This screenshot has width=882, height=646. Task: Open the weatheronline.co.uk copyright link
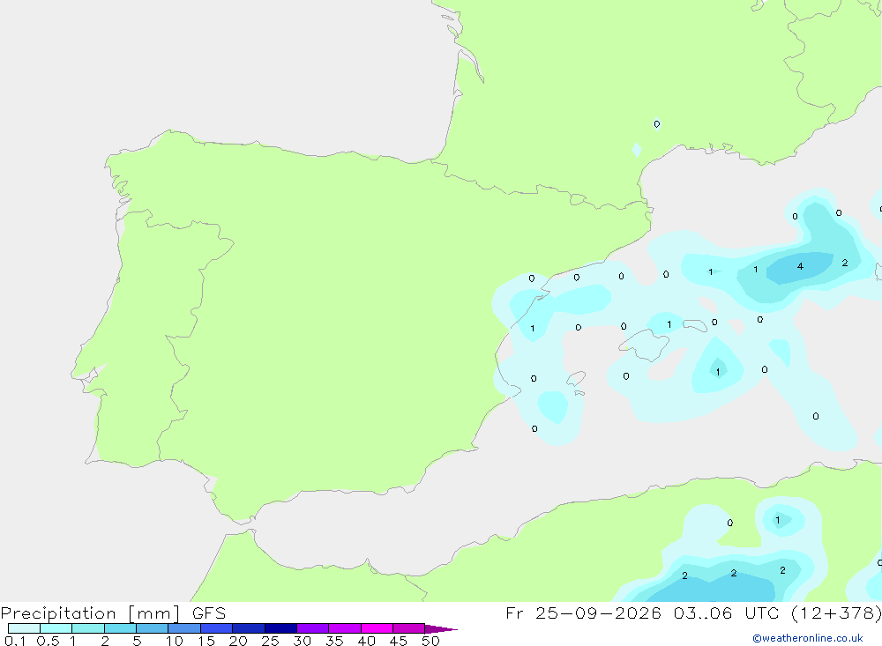click(x=808, y=638)
